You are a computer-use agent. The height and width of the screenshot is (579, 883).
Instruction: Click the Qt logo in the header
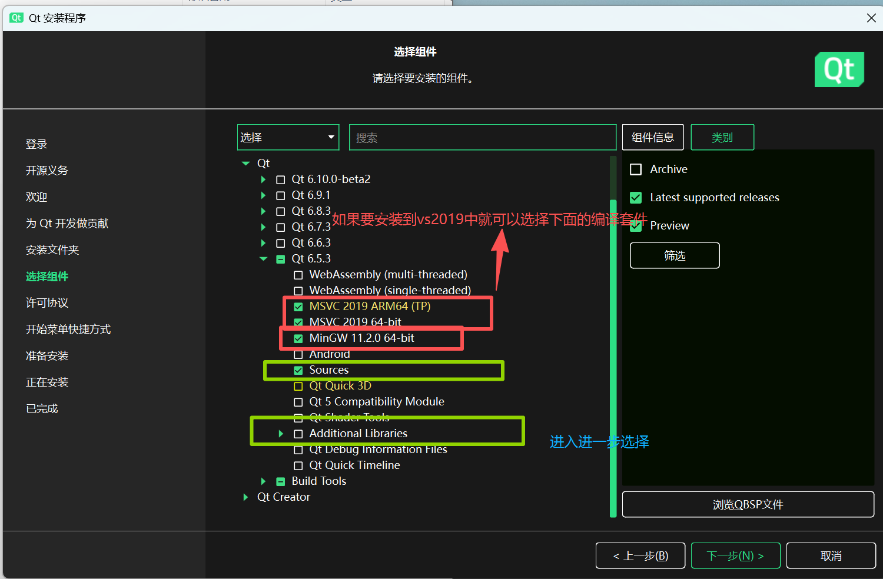(839, 69)
